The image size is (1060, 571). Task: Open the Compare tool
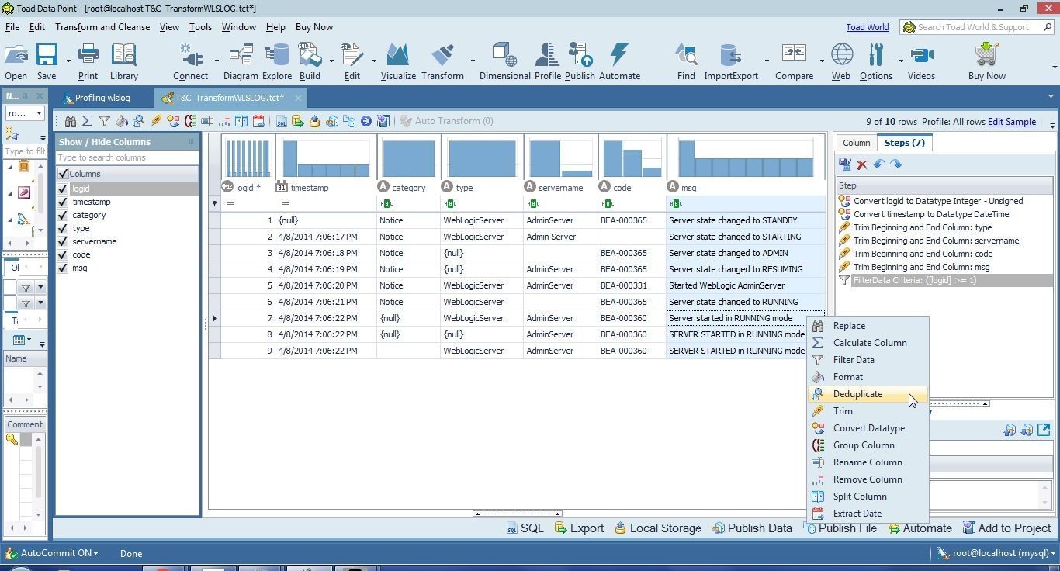tap(794, 62)
